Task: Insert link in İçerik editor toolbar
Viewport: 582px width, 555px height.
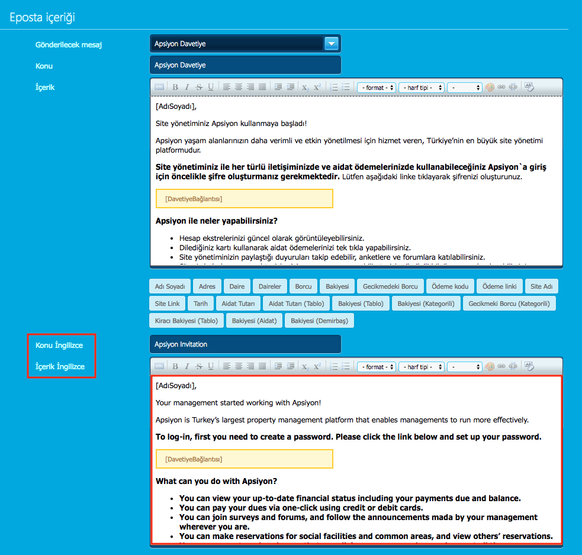Action: (x=501, y=87)
